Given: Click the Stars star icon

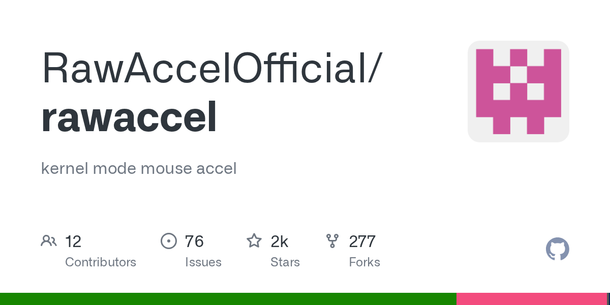Looking at the screenshot, I should coord(254,241).
